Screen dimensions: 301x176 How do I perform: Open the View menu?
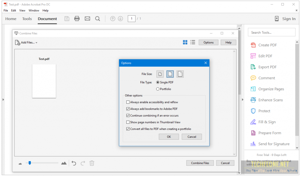point(22,10)
